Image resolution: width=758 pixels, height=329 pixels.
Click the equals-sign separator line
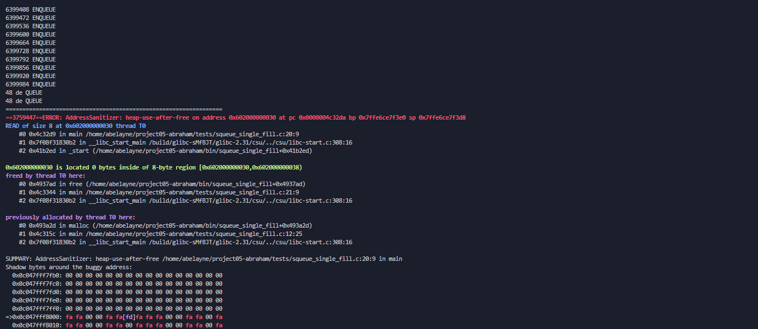click(114, 109)
